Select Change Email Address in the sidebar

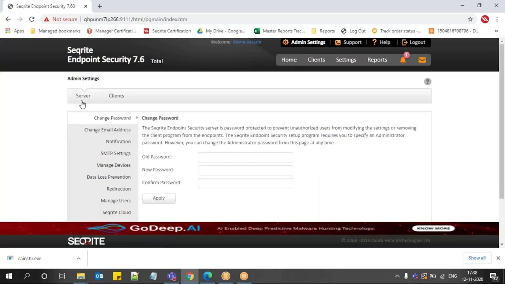tap(107, 130)
